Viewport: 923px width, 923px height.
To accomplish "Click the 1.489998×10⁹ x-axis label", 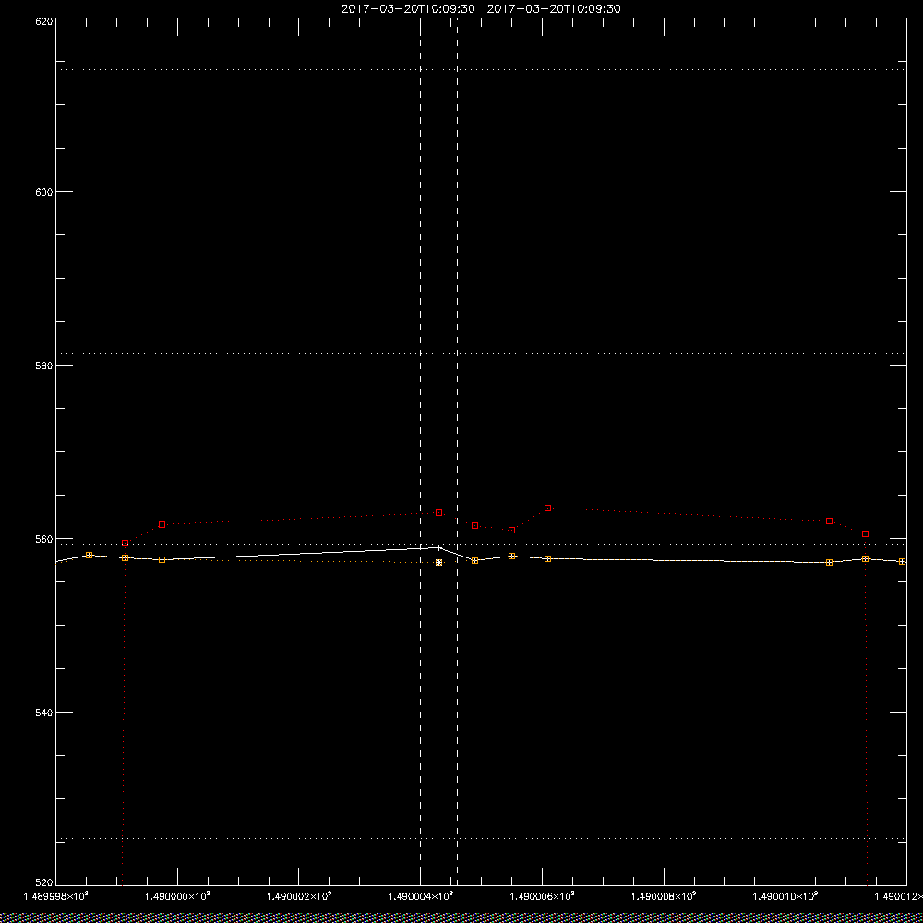I will pos(55,896).
